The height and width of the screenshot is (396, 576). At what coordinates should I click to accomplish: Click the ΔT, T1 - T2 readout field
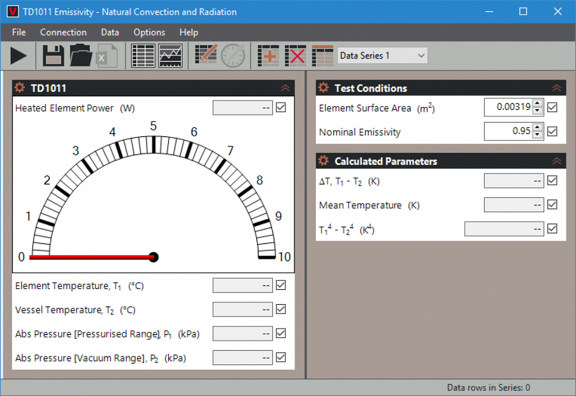tap(514, 181)
